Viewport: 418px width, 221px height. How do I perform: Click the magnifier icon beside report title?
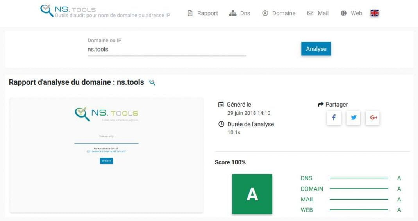tap(152, 82)
